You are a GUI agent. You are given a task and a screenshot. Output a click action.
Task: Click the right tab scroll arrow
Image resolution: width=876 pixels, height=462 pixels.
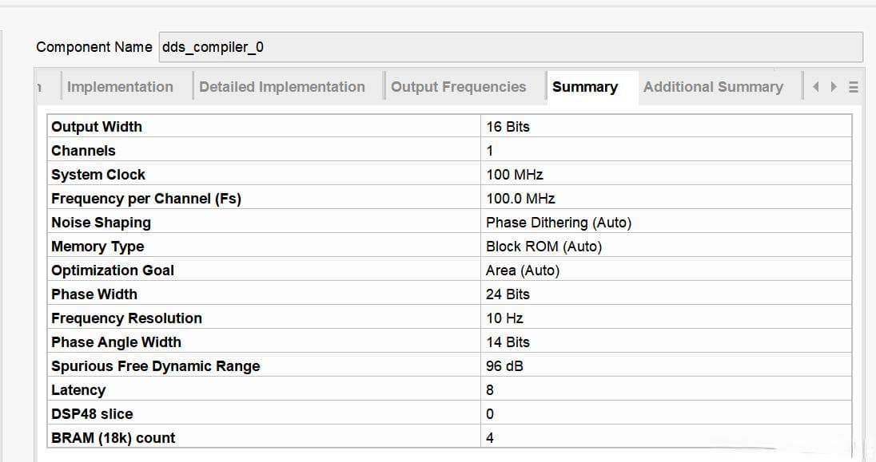(834, 86)
